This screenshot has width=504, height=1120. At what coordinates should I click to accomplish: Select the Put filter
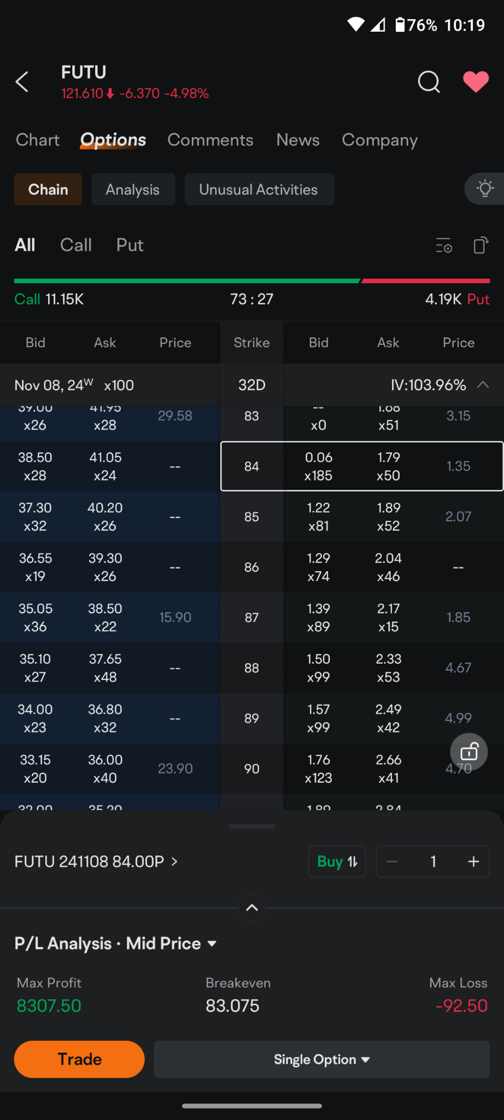[x=130, y=245]
